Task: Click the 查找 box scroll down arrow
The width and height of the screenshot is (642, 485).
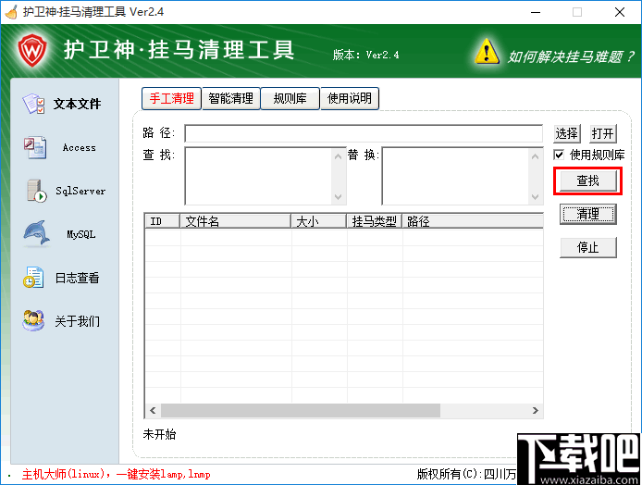Action: click(339, 196)
